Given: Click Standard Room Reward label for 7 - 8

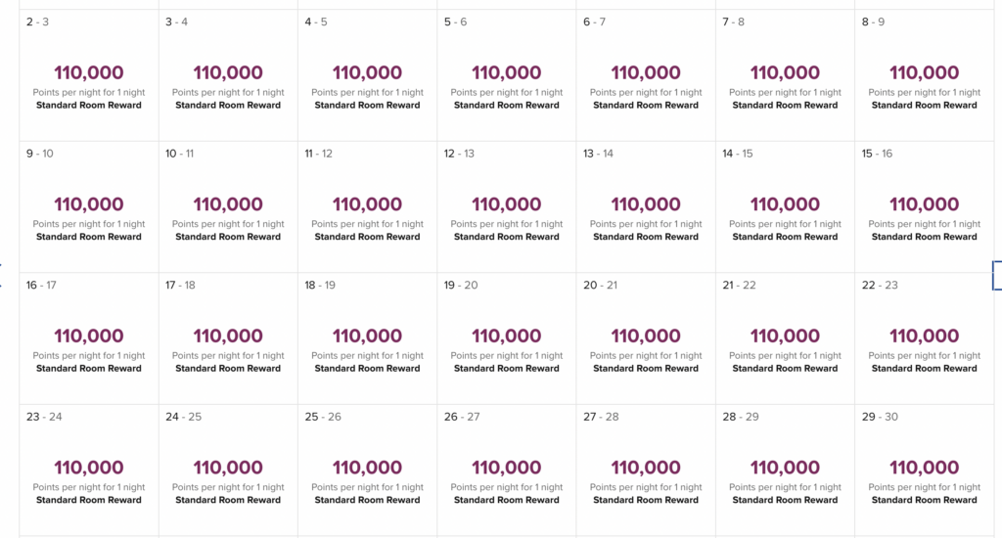Looking at the screenshot, I should click(785, 106).
